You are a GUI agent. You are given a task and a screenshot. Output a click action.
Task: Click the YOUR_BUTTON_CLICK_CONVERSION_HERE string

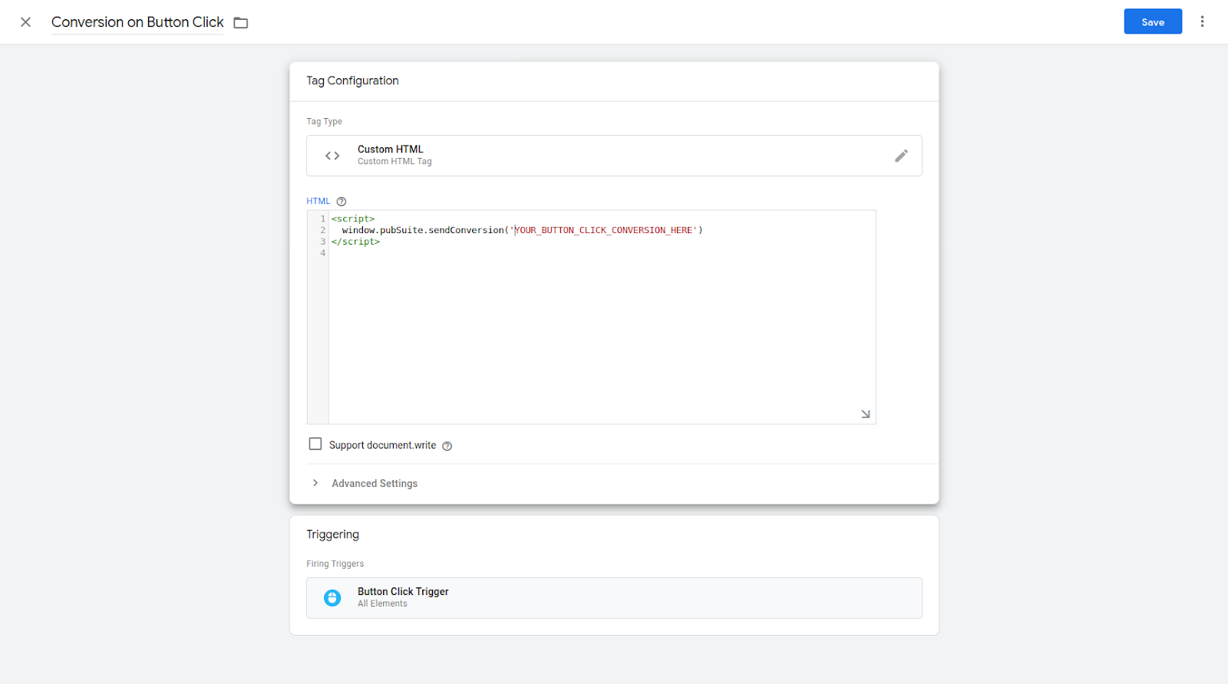[603, 230]
